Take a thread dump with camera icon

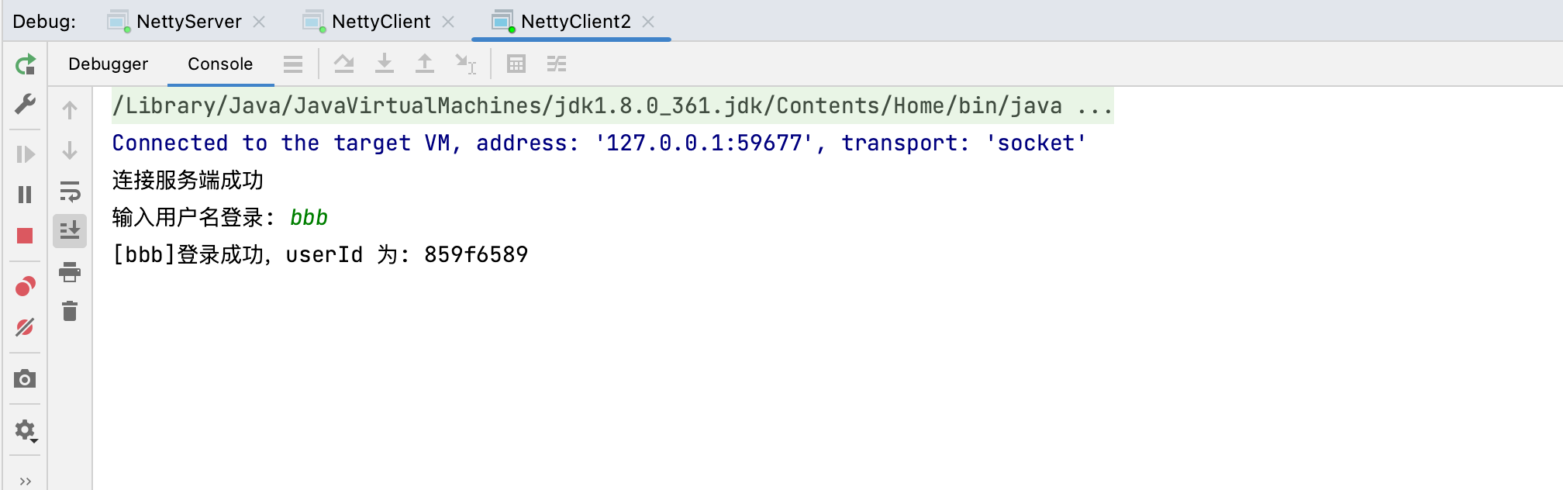click(x=25, y=378)
